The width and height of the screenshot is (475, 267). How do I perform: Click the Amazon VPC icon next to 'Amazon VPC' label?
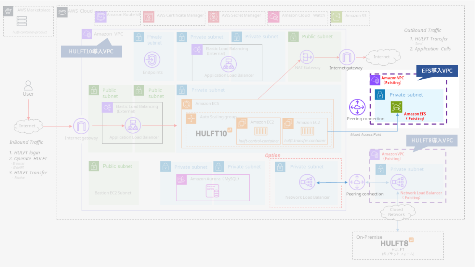(87, 34)
